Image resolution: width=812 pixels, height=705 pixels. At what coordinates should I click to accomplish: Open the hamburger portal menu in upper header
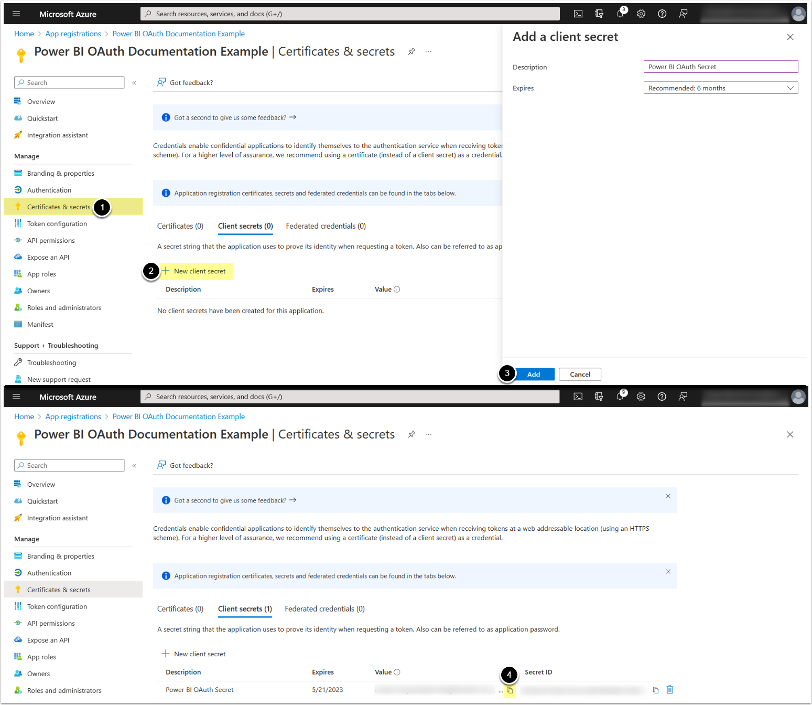click(x=16, y=14)
